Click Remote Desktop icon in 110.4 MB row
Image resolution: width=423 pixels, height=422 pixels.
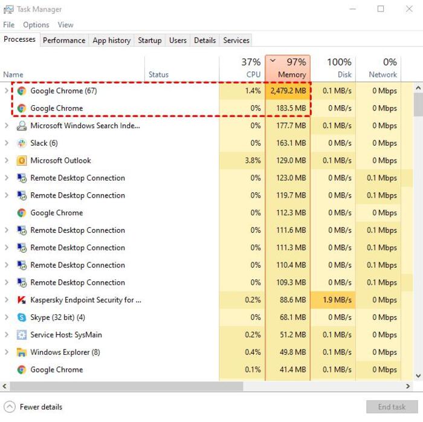(22, 265)
